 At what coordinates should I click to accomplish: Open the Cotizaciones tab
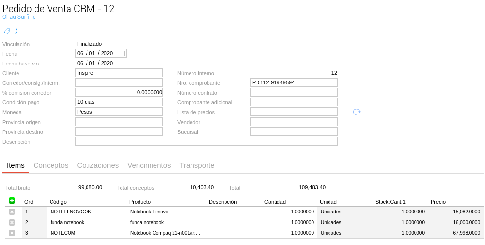click(98, 165)
